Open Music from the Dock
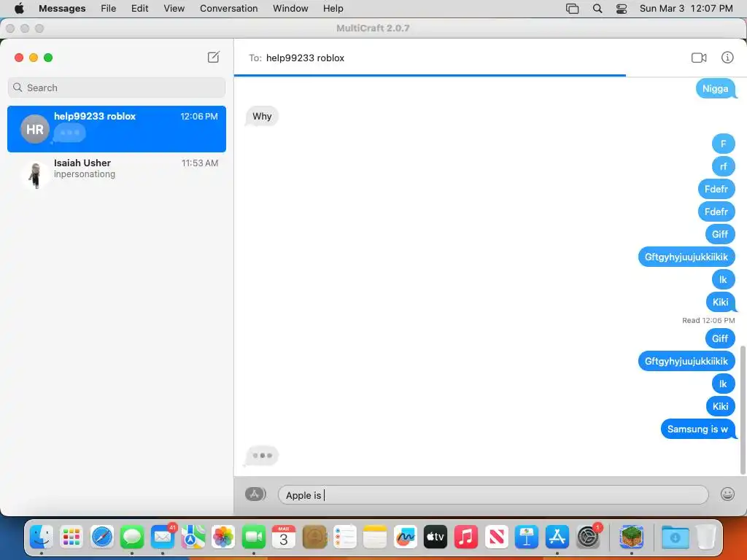 [x=466, y=537]
